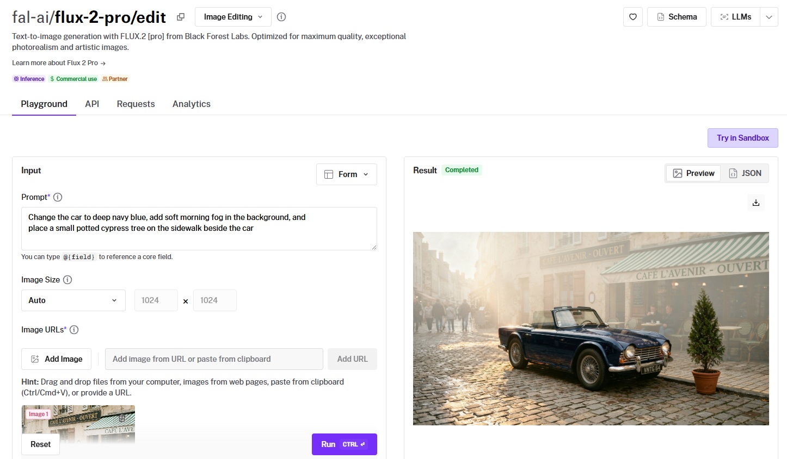
Task: Open the Auto image size dropdown
Action: [73, 300]
